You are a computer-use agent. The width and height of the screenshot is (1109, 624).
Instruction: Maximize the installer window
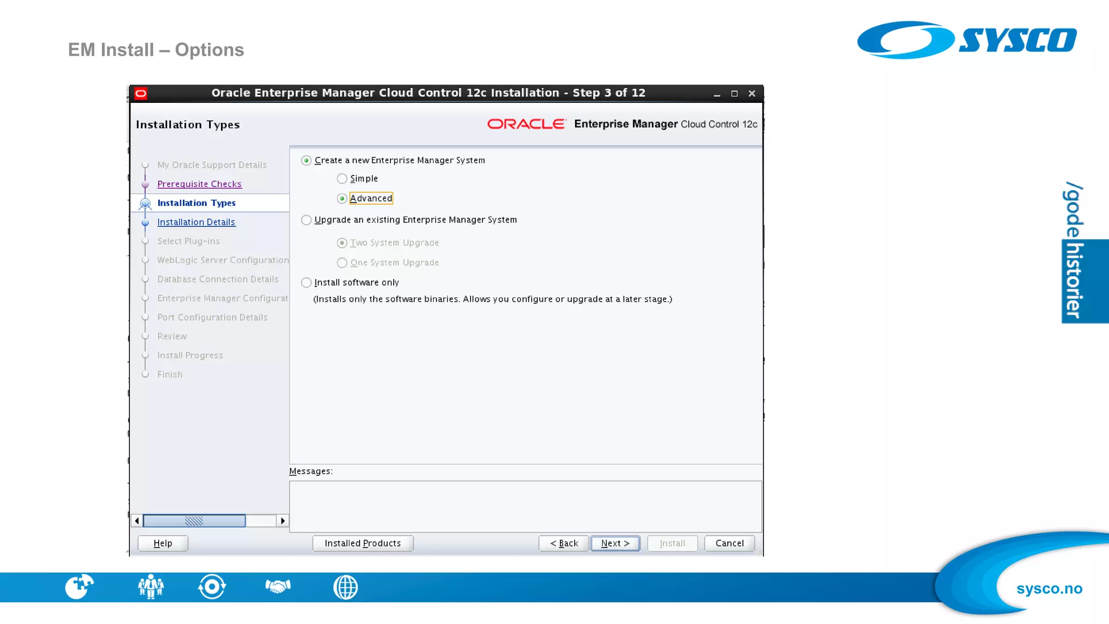pos(734,94)
